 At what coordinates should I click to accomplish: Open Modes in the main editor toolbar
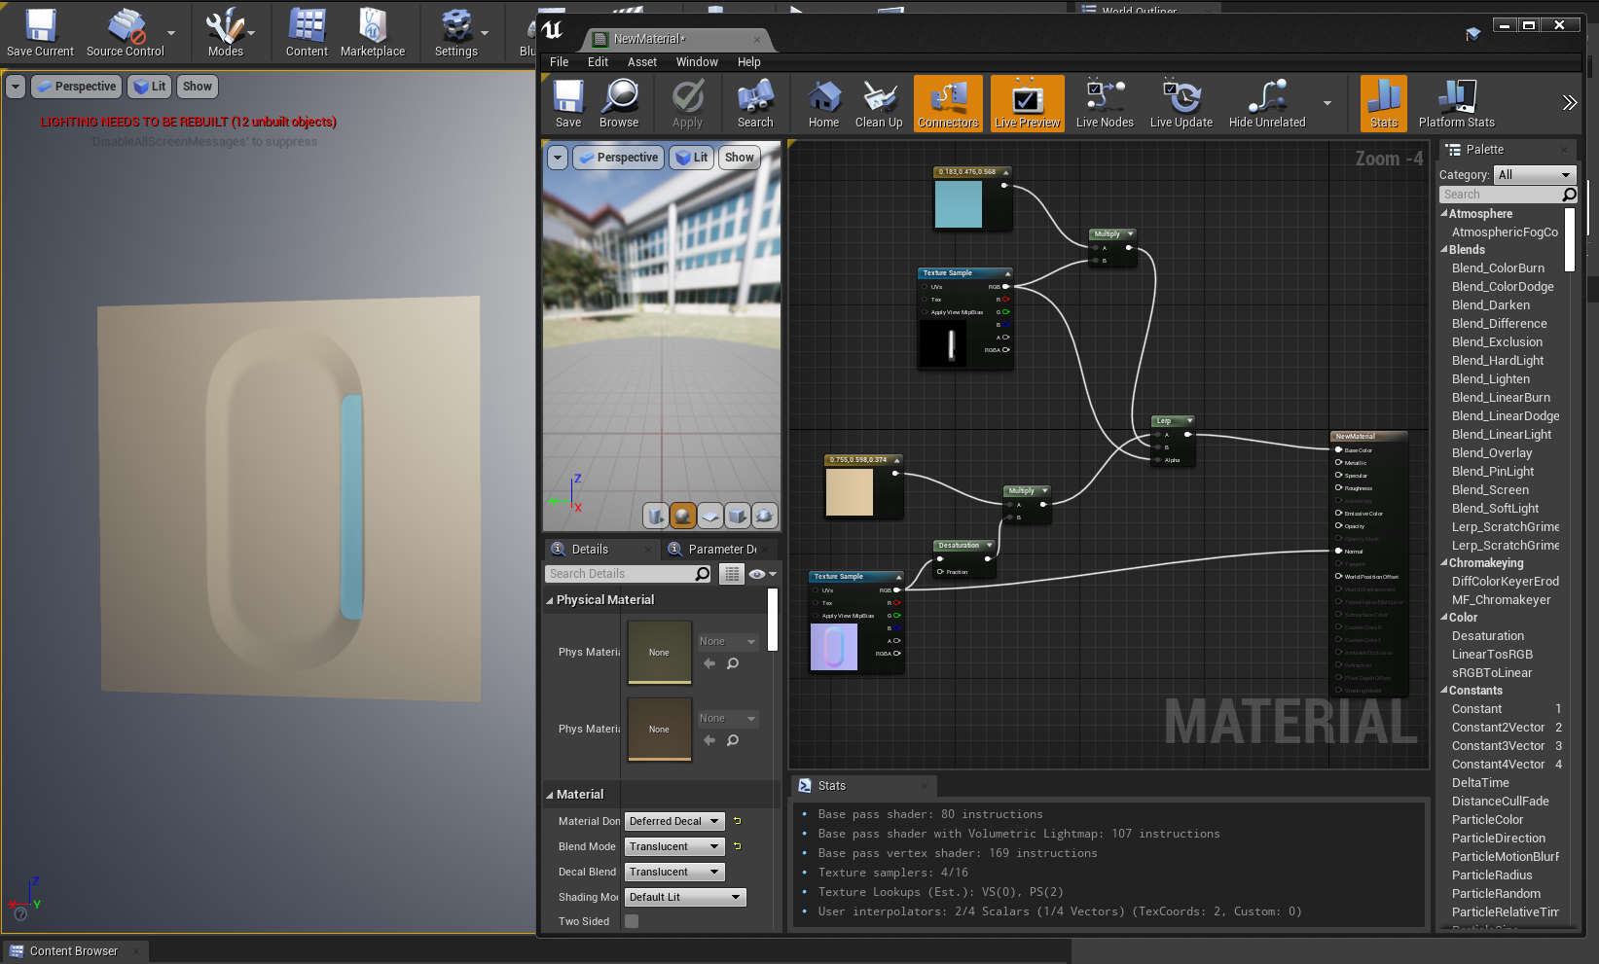[226, 32]
